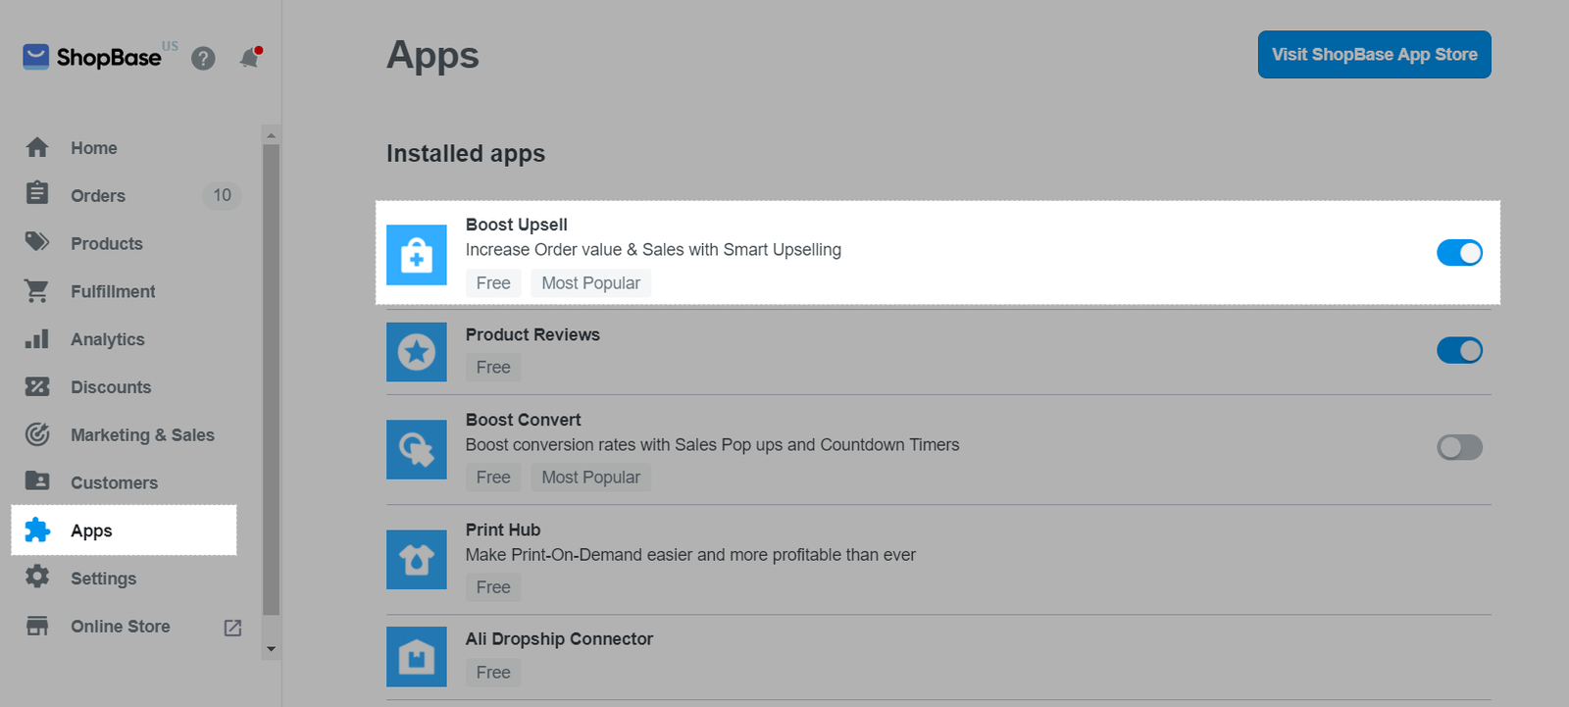
Task: Click the help question mark icon
Action: 203,59
